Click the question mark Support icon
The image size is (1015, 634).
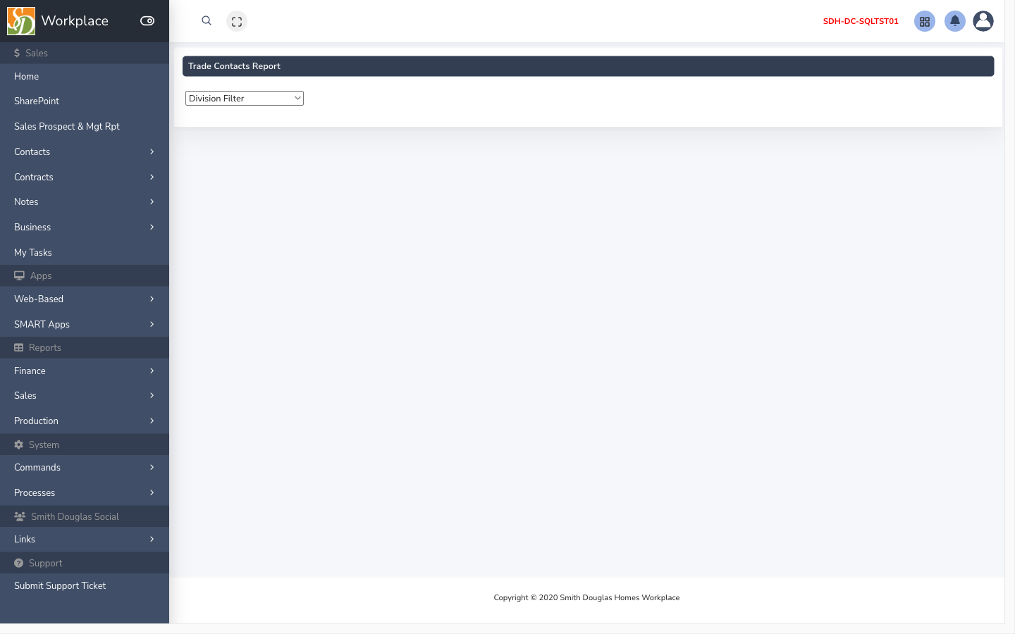[19, 563]
